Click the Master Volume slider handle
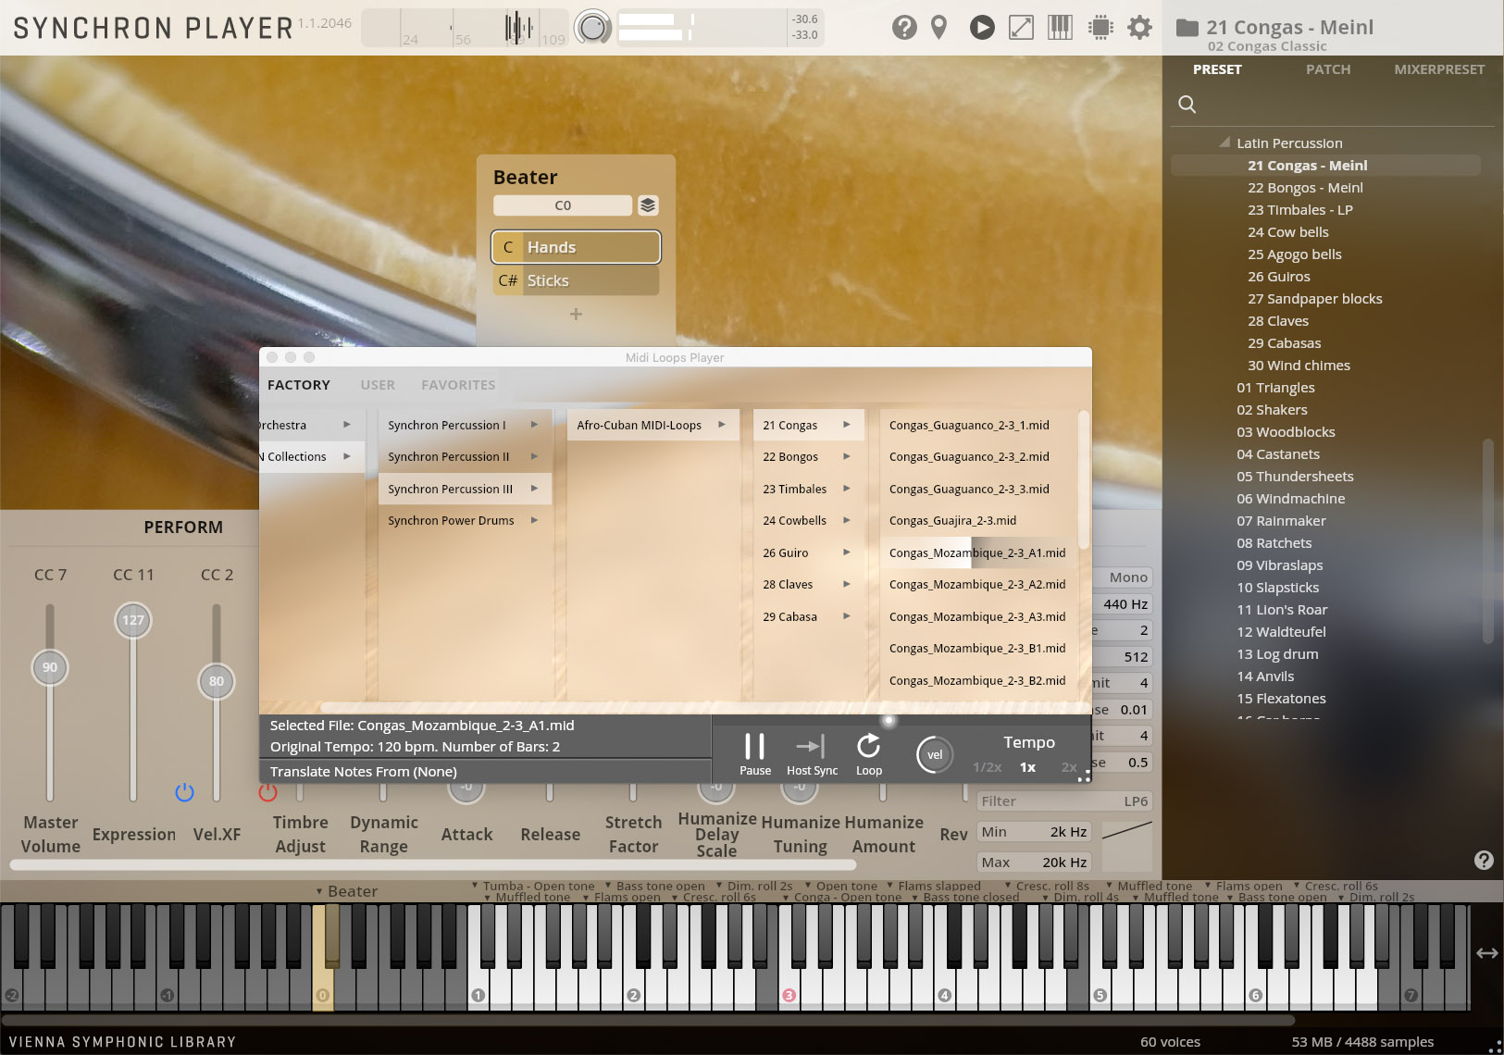1504x1055 pixels. pos(50,667)
